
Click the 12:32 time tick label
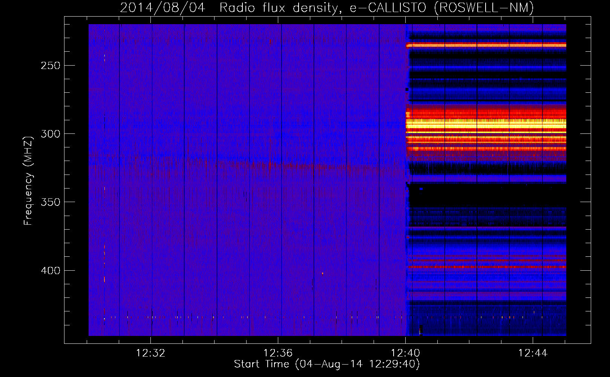pyautogui.click(x=150, y=353)
